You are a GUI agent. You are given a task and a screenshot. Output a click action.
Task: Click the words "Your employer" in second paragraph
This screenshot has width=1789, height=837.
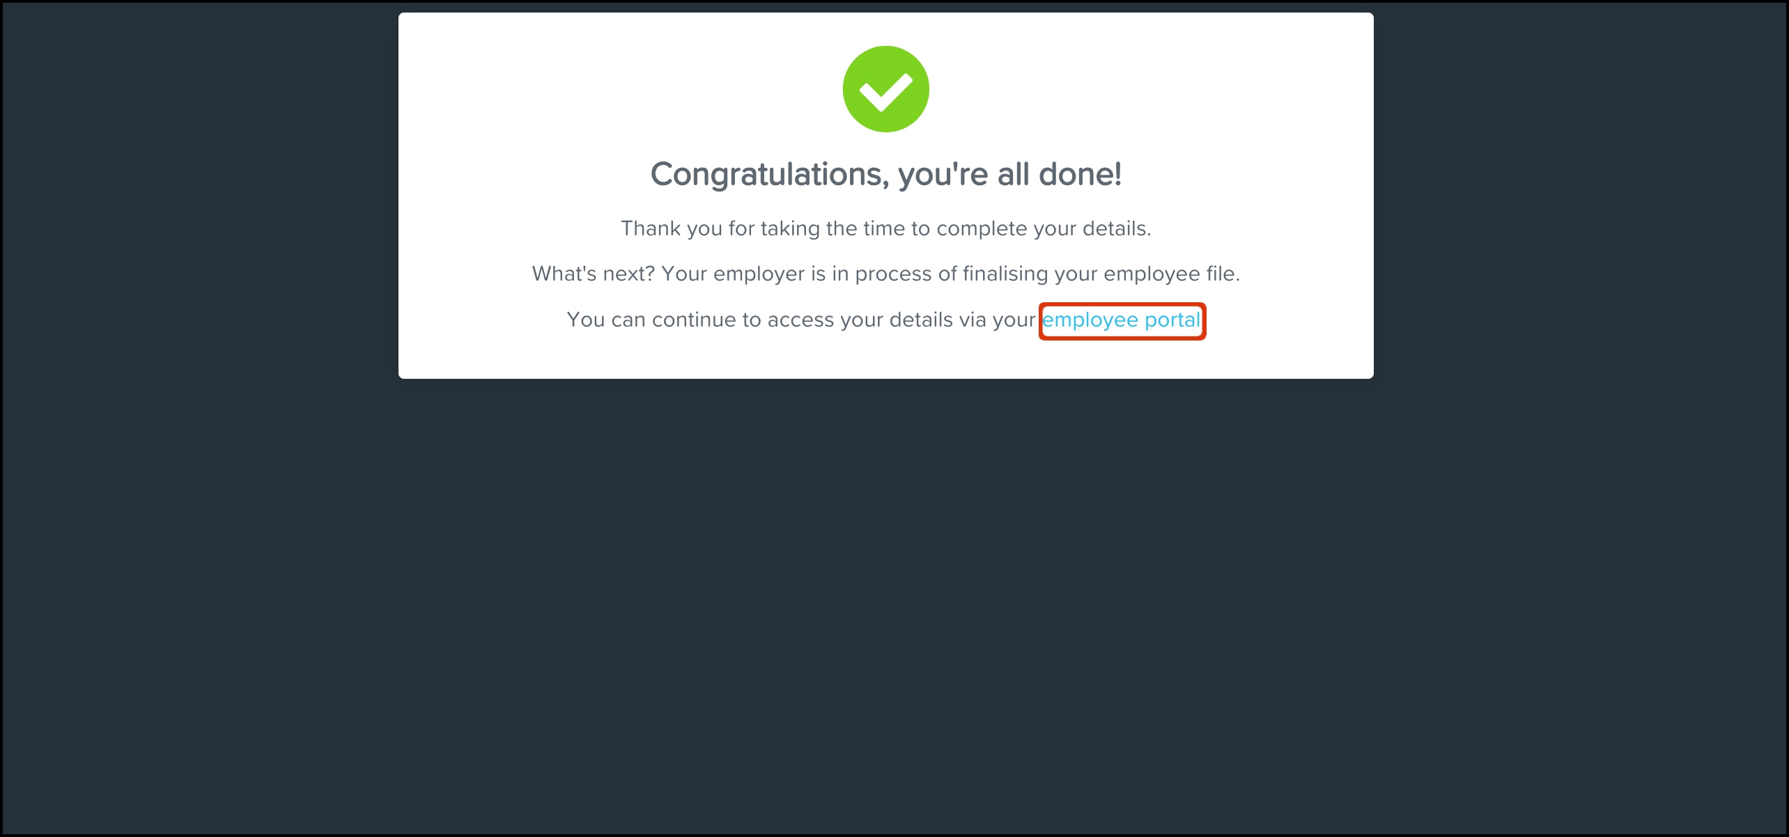click(733, 274)
